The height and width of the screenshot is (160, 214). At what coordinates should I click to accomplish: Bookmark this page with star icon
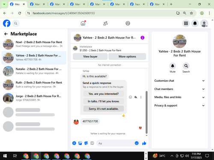point(191,13)
